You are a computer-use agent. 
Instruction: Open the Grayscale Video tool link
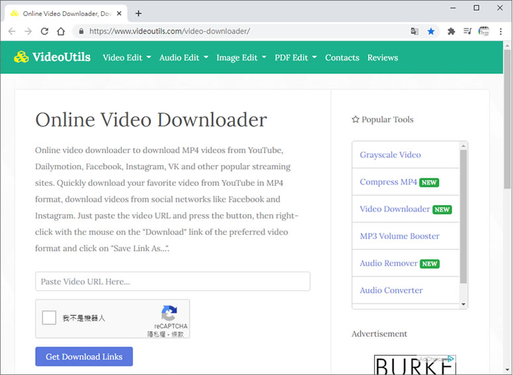(x=391, y=155)
